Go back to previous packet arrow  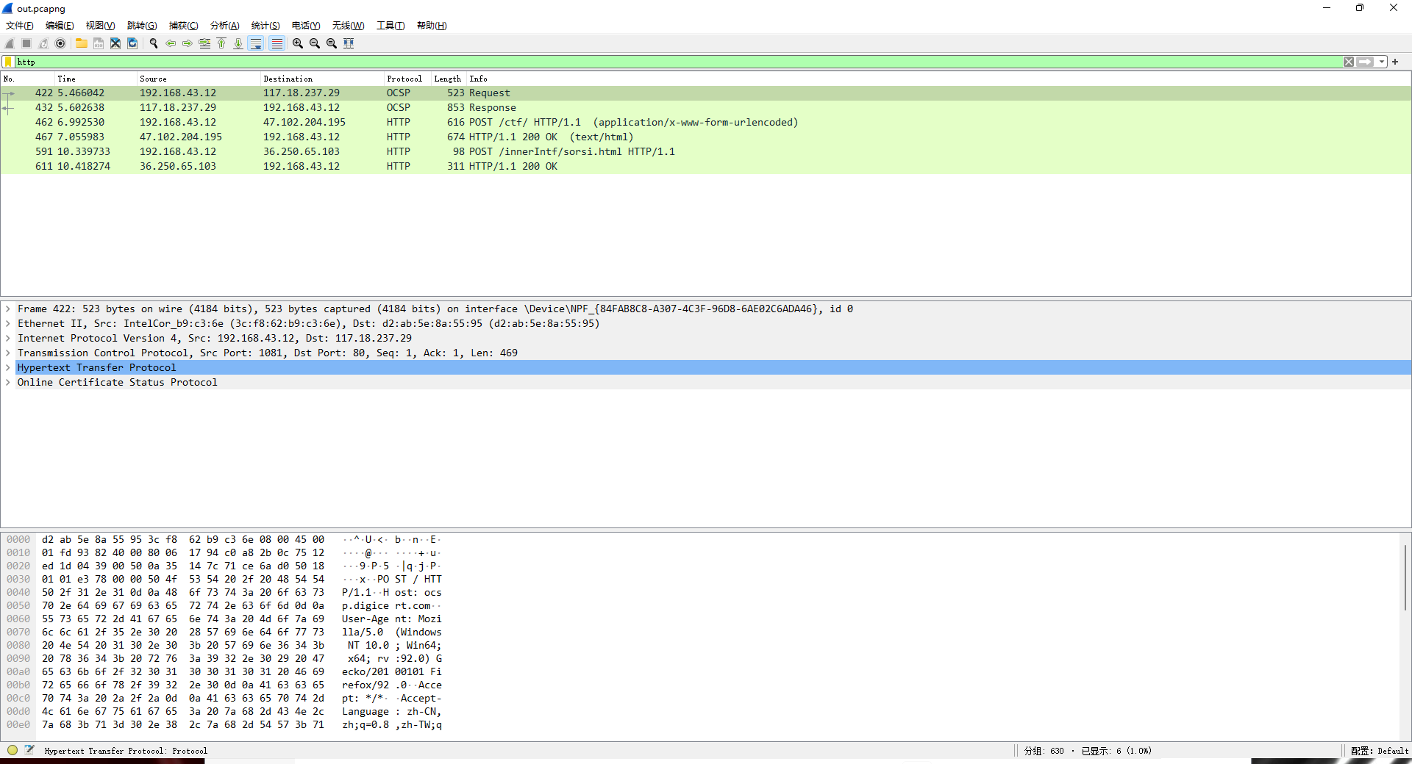click(x=171, y=43)
